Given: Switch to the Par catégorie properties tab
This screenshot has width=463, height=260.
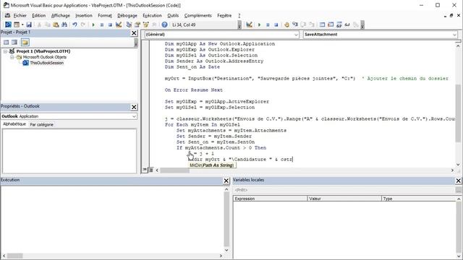Looking at the screenshot, I should (x=42, y=125).
